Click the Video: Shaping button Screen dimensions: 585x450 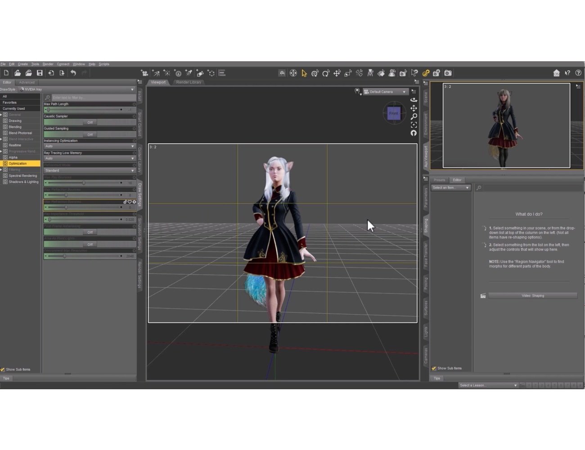(534, 296)
